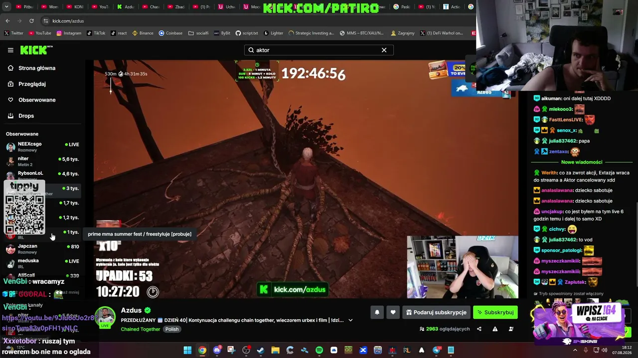Screen dimensions: 638x358
Task: Open RybsonLoL channel in sidebar
Action: 42,175
